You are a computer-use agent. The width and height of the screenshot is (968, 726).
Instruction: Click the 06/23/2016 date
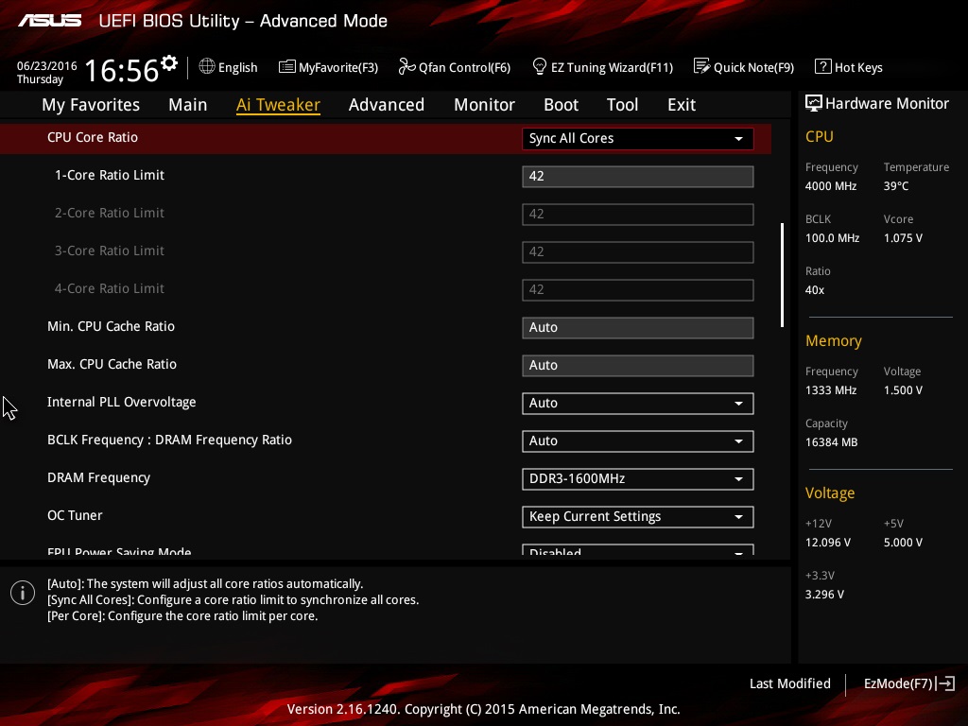(x=47, y=65)
